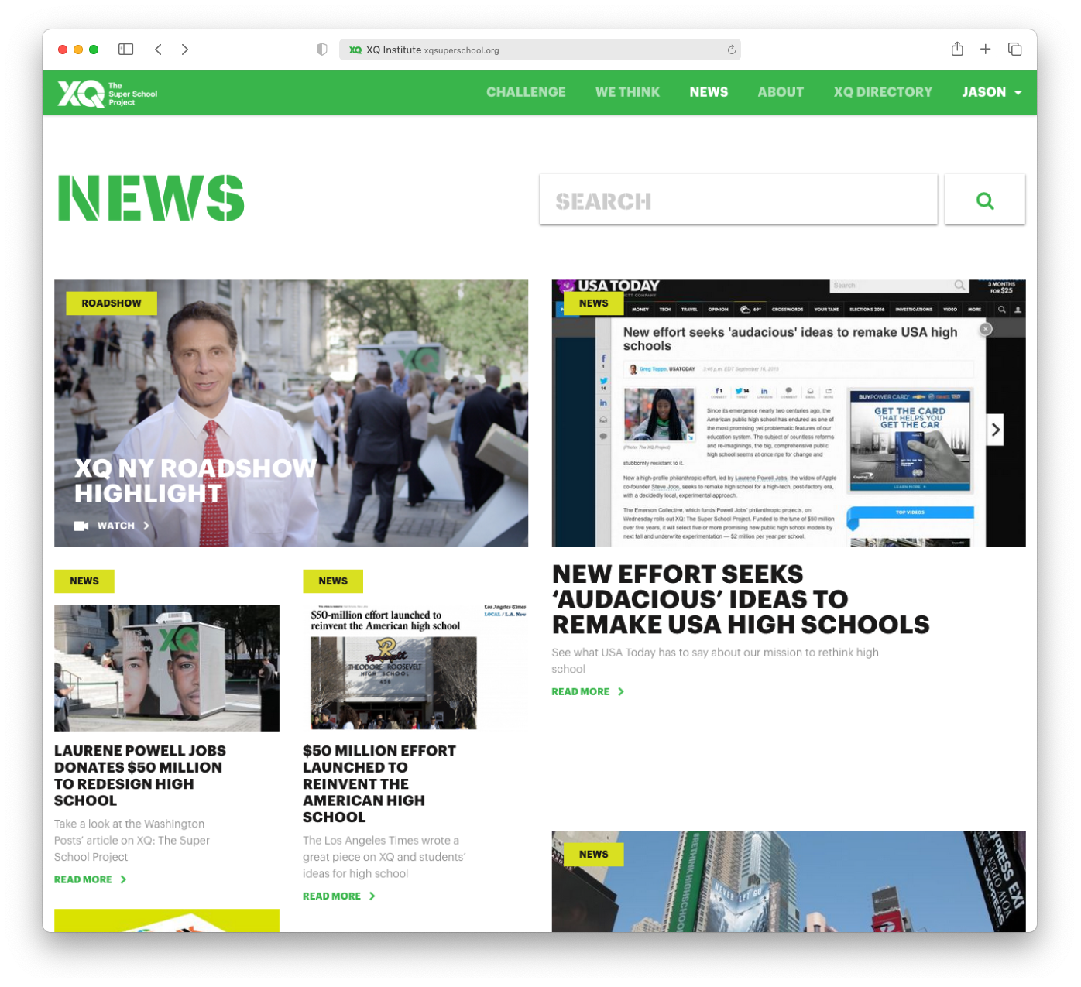Open the CHALLENGE menu item

tap(526, 92)
